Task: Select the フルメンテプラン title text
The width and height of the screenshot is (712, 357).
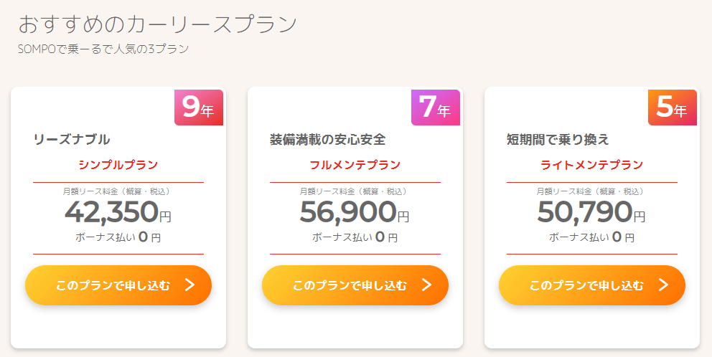Action: pos(355,165)
